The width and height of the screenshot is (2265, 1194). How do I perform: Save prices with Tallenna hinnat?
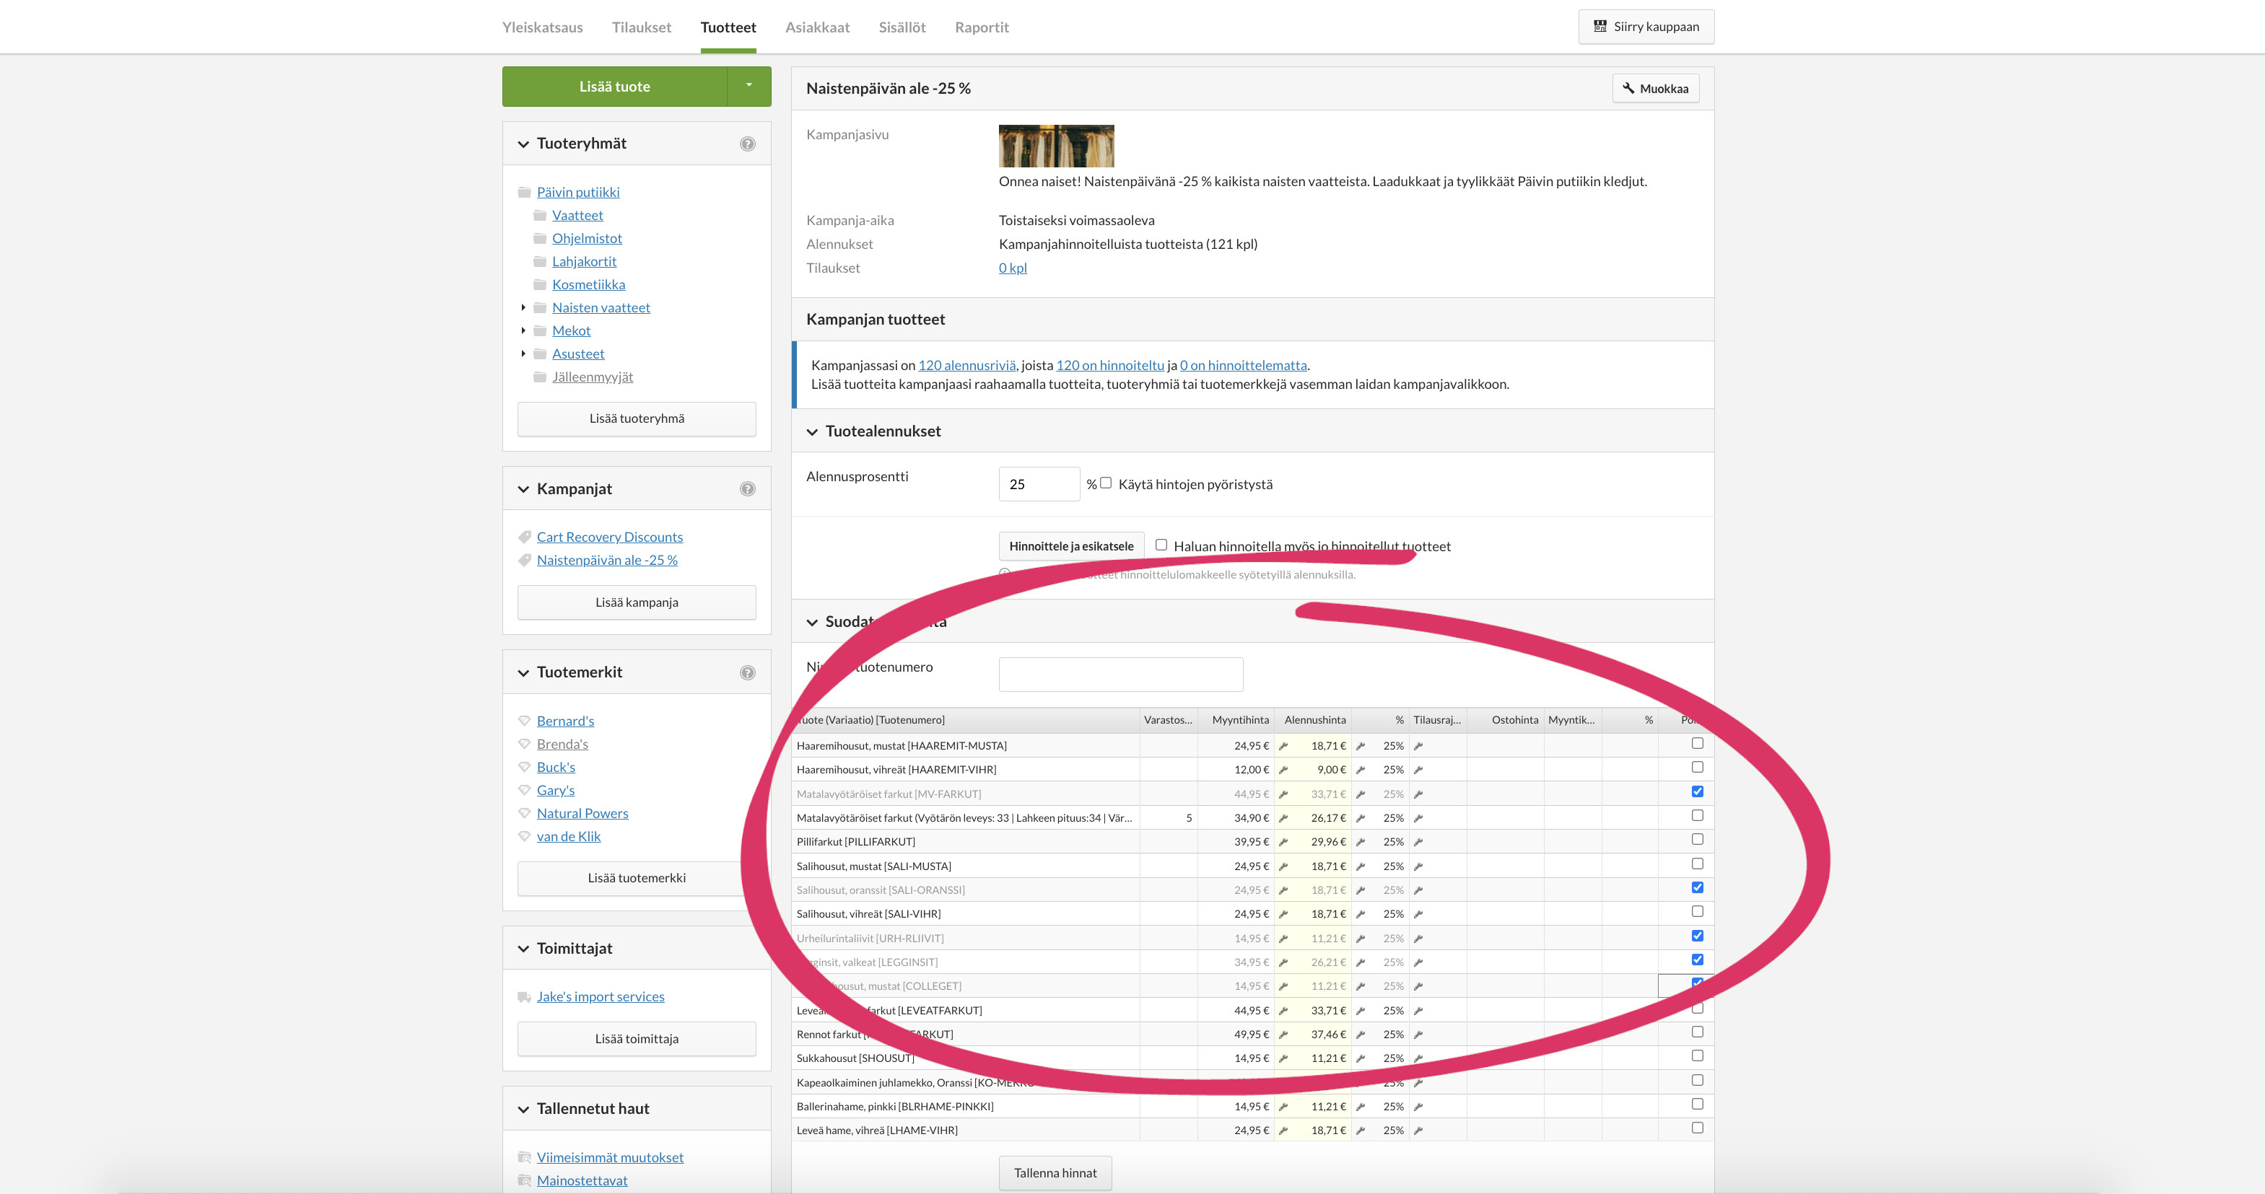pyautogui.click(x=1055, y=1173)
